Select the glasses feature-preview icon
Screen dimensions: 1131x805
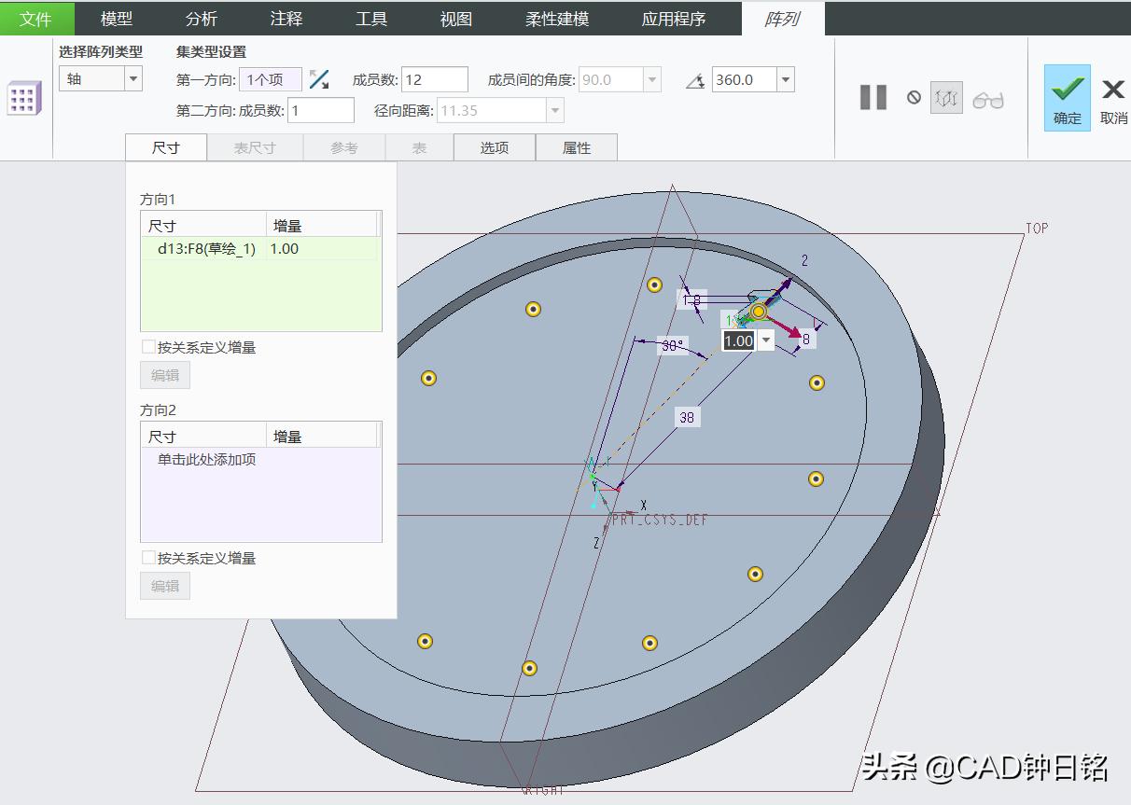(x=989, y=97)
